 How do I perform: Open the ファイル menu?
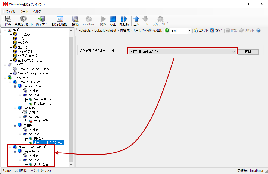click(11, 12)
